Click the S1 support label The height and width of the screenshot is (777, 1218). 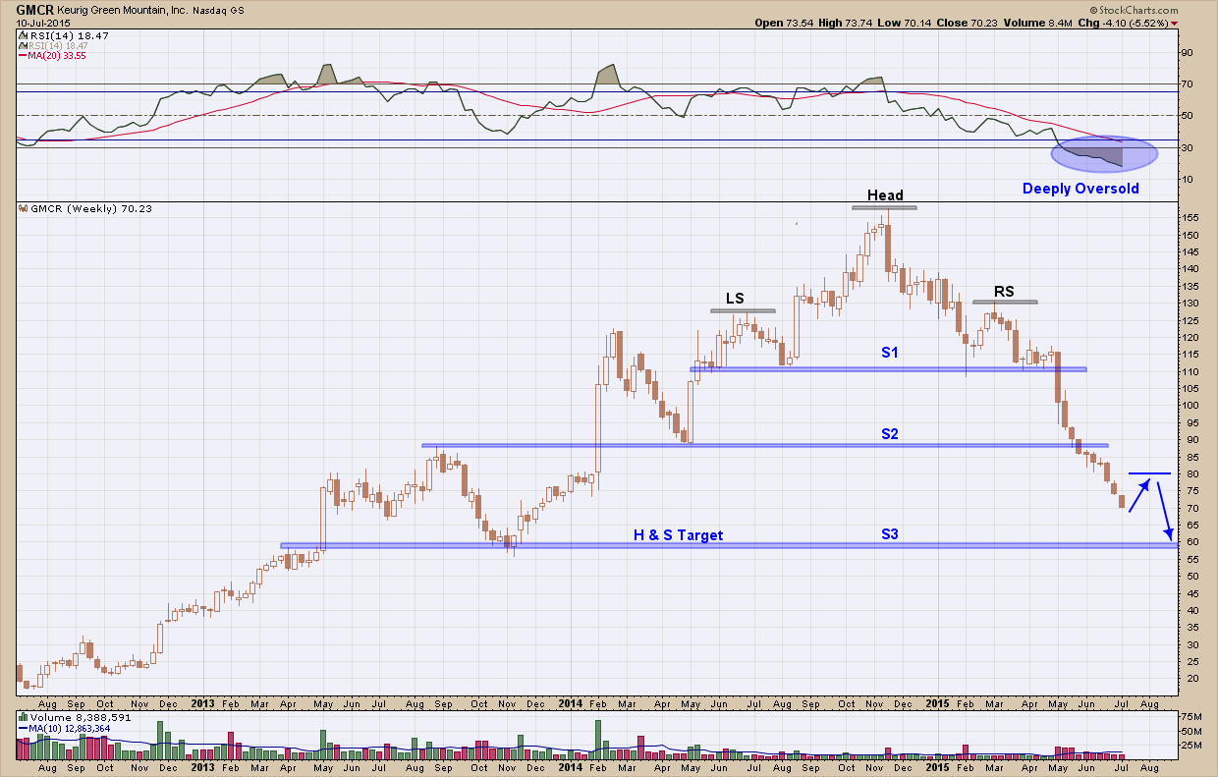point(890,352)
